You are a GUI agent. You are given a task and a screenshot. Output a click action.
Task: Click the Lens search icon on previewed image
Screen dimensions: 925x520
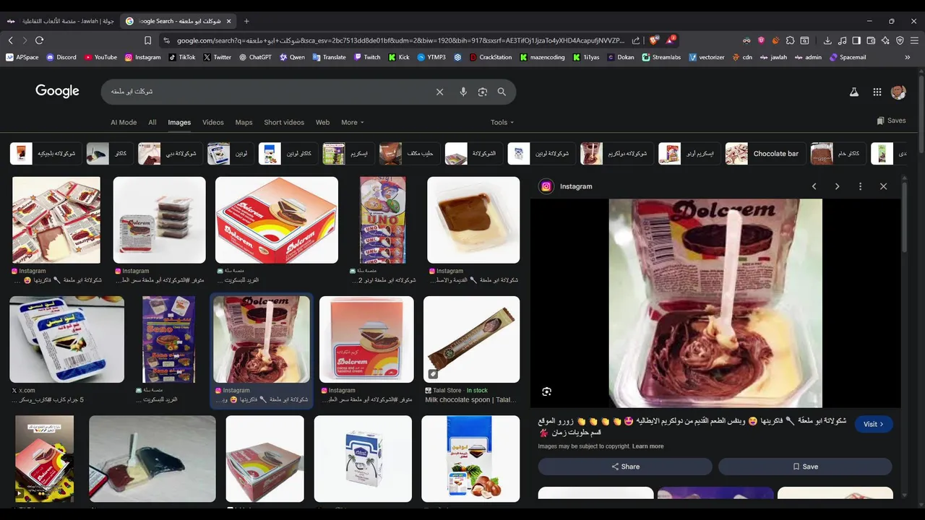click(546, 391)
